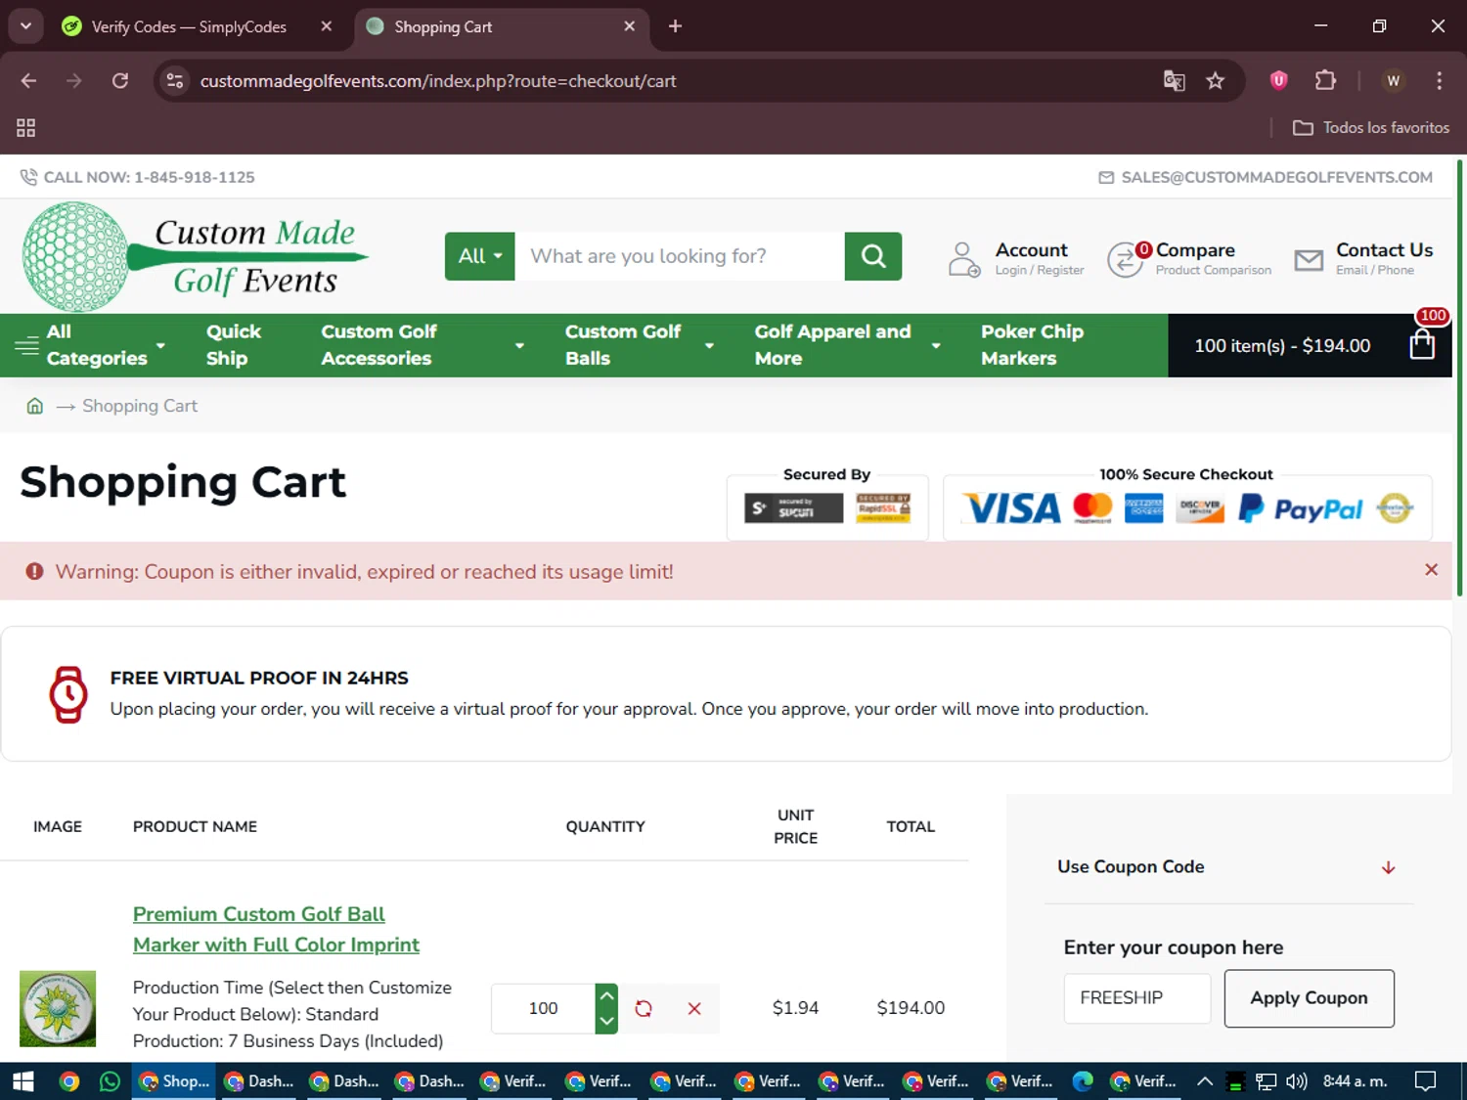Open the shopping bag cart icon
This screenshot has height=1100, width=1467.
pos(1422,344)
